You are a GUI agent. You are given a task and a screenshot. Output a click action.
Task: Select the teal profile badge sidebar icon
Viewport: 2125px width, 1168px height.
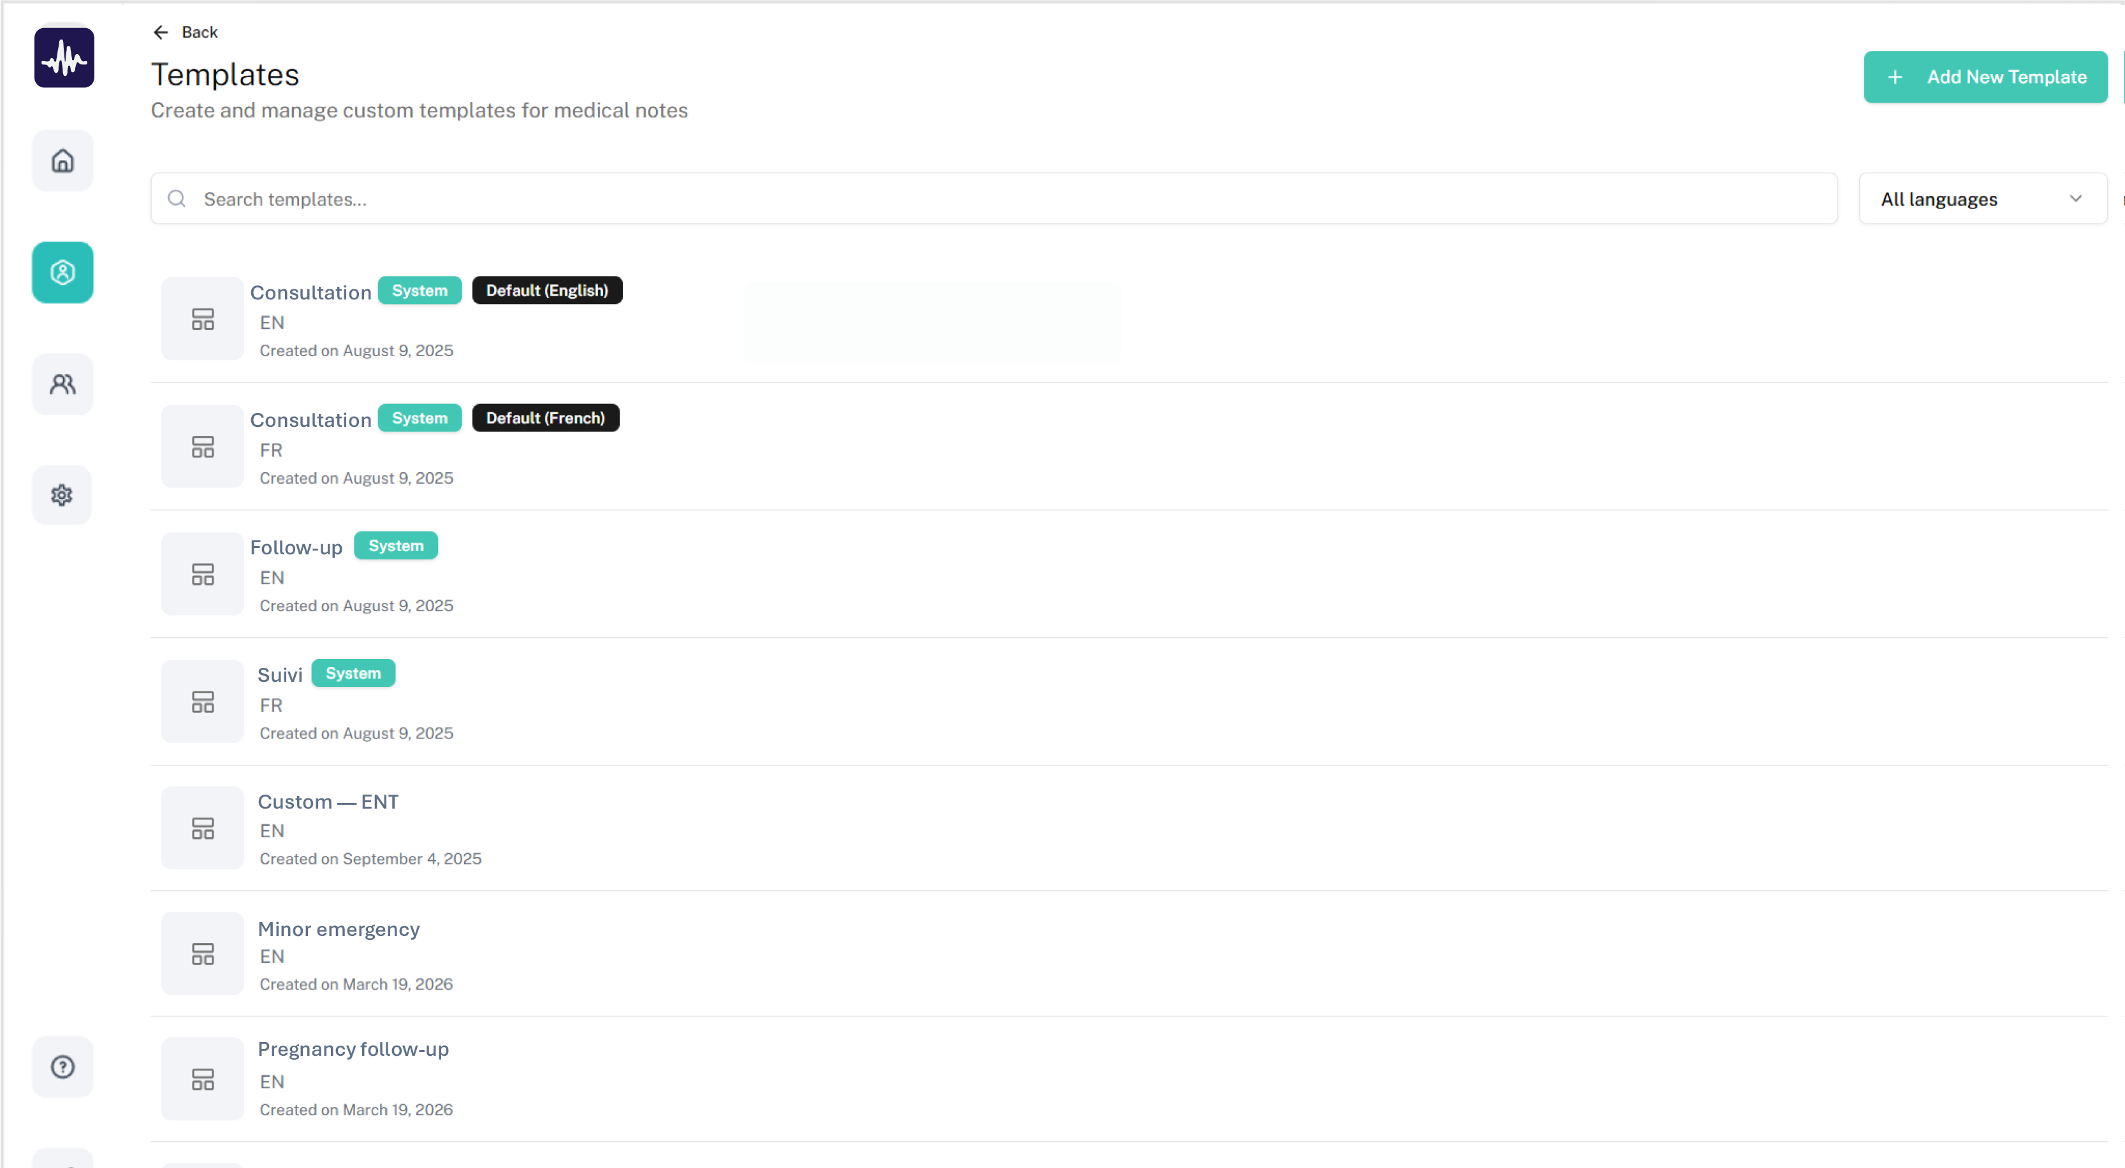click(62, 272)
